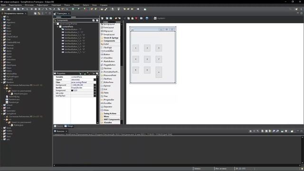304x171 pixels.
Task: Click the tall bottom-right button in preview
Action: (159, 72)
